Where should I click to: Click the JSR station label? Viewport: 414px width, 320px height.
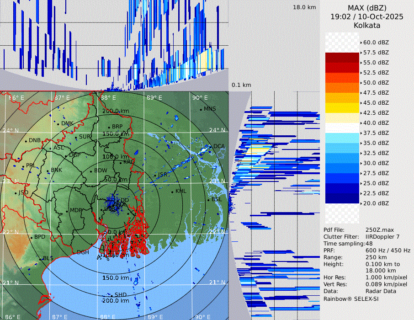[163, 175]
